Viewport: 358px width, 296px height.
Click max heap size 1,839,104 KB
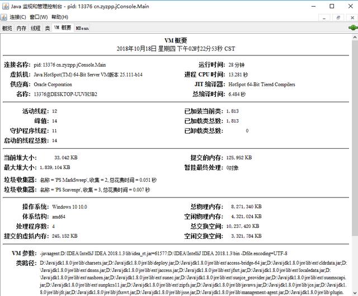[x=55, y=167]
